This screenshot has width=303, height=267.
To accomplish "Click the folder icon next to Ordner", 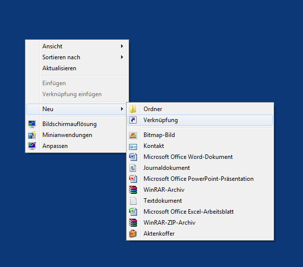I will pos(133,109).
